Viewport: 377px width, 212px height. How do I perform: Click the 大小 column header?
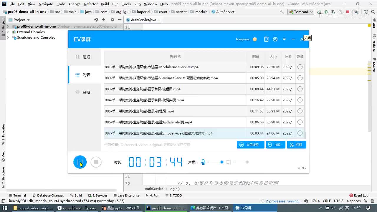tap(273, 57)
